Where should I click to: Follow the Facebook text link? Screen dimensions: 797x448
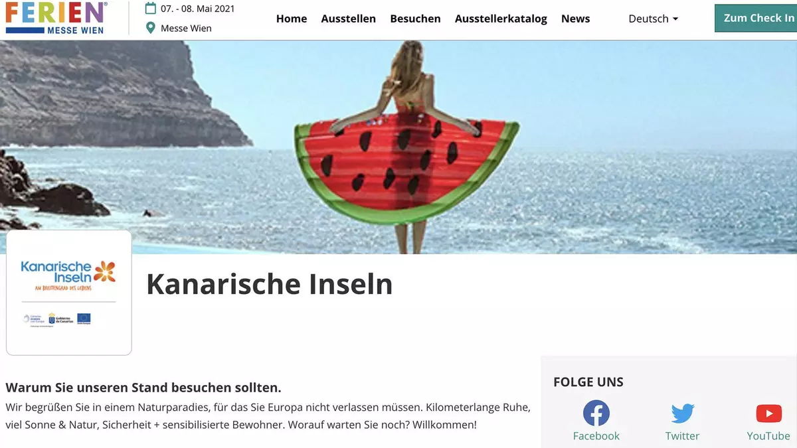pyautogui.click(x=596, y=436)
